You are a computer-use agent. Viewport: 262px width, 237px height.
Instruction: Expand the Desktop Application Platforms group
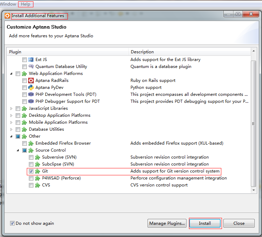click(11, 115)
